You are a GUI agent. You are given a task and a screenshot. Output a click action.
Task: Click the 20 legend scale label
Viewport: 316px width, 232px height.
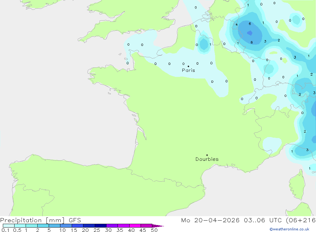tap(85, 230)
